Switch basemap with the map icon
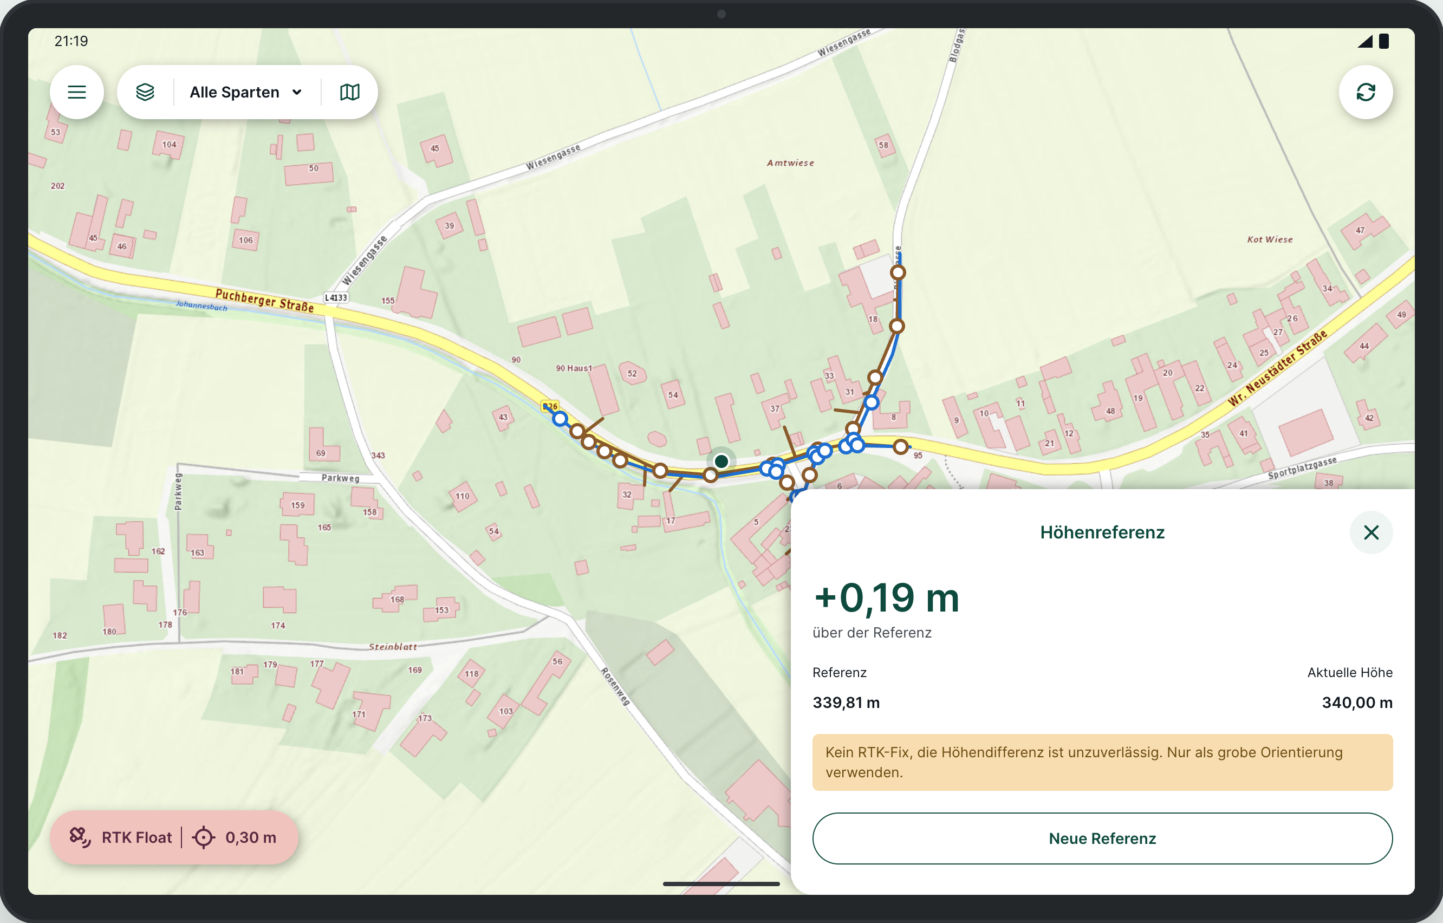Image resolution: width=1443 pixels, height=923 pixels. click(350, 92)
